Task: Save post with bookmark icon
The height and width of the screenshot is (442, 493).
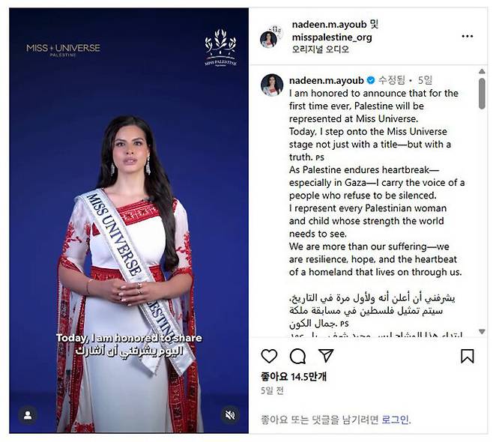Action: [x=468, y=356]
